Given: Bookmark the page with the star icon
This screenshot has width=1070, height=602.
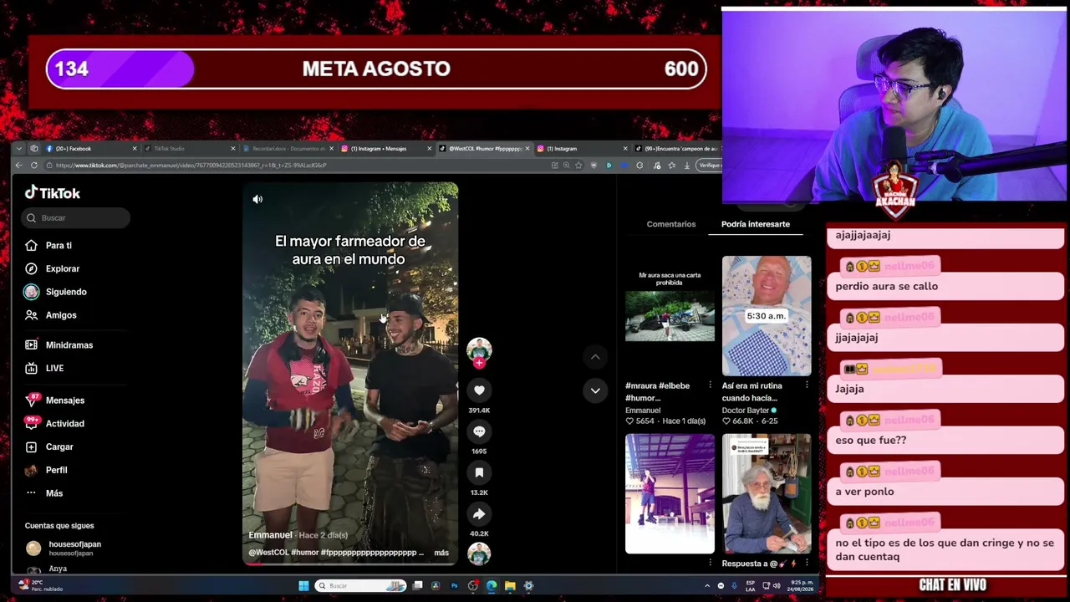Looking at the screenshot, I should (x=578, y=166).
